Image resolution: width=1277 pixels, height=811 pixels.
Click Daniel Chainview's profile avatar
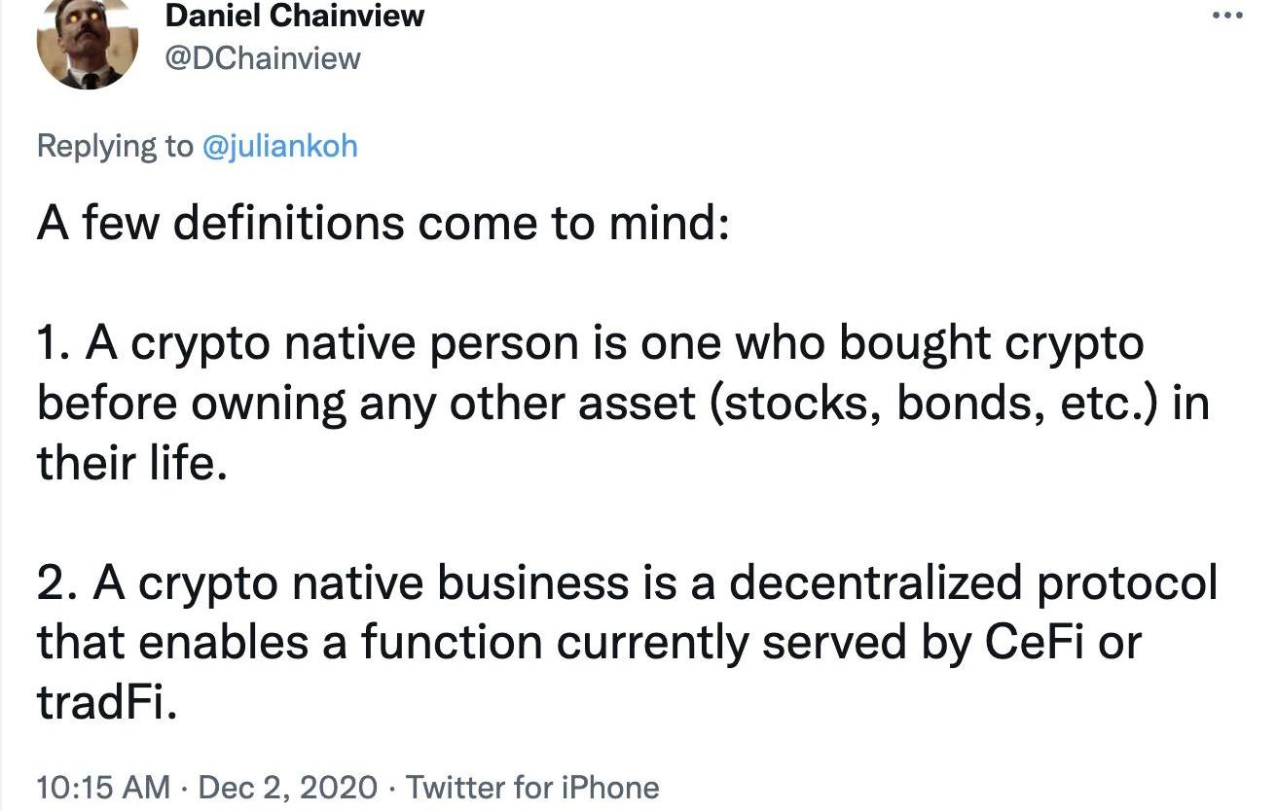point(87,44)
